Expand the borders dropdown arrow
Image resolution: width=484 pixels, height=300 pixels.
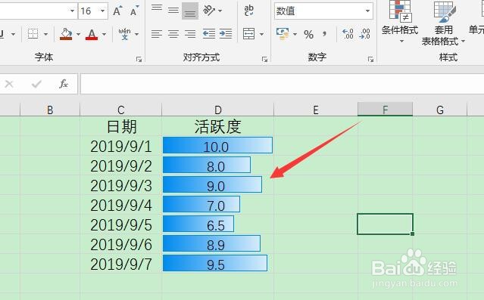45,34
